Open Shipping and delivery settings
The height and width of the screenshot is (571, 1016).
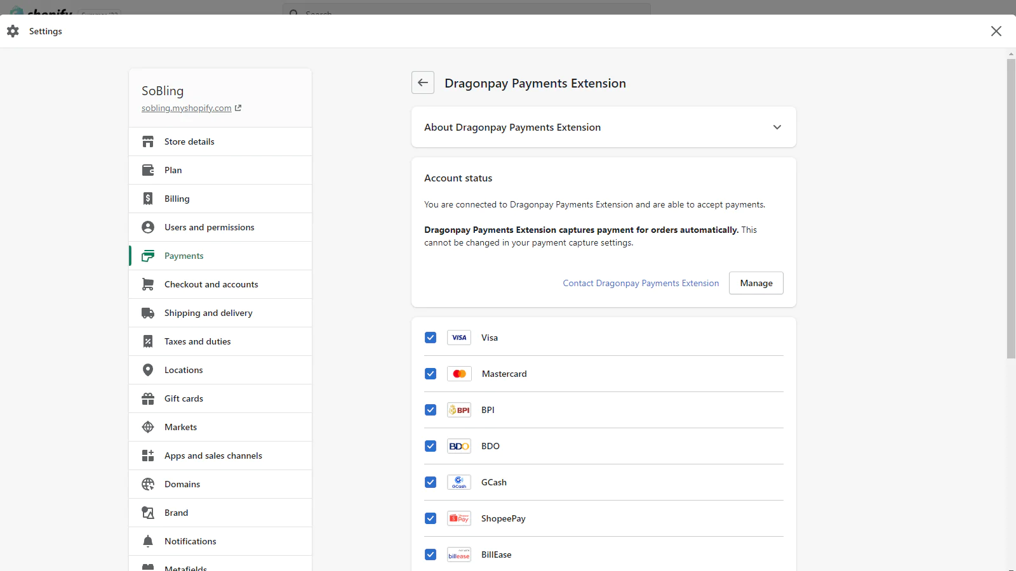220,313
